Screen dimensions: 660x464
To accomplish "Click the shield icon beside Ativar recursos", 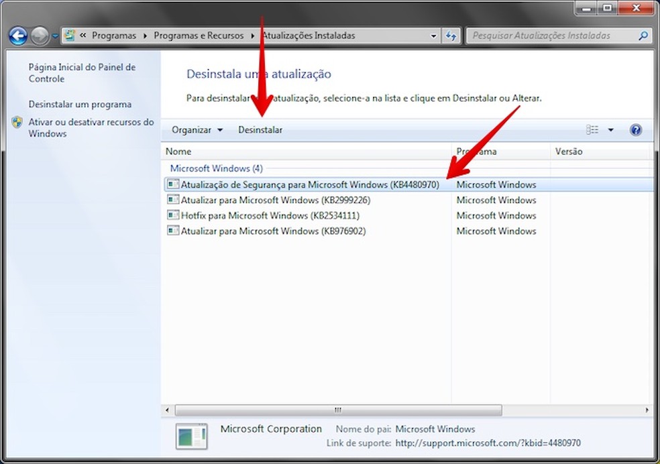I will [x=17, y=123].
